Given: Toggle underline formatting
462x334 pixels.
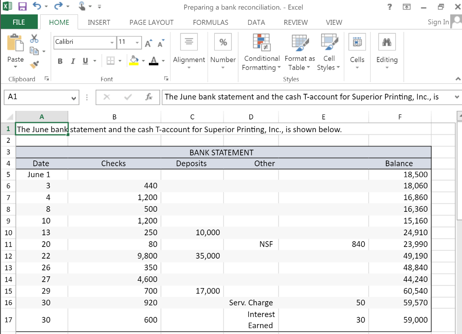Looking at the screenshot, I should click(x=85, y=61).
